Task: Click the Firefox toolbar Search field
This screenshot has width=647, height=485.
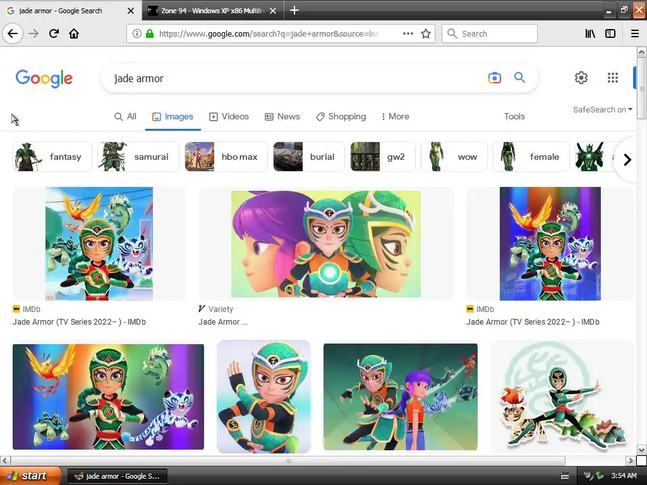Action: [490, 33]
